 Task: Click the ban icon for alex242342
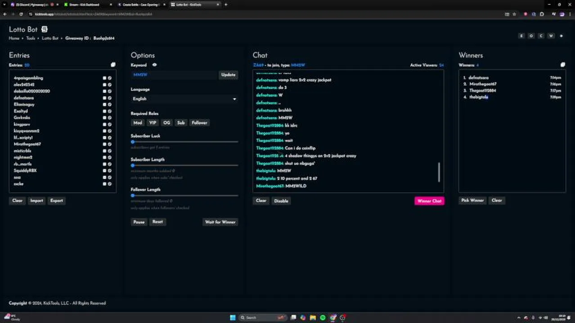109,84
